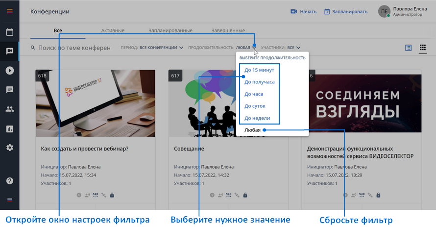Change language via the flag icon
Image resolution: width=436 pixels, height=227 pixels.
10,200
